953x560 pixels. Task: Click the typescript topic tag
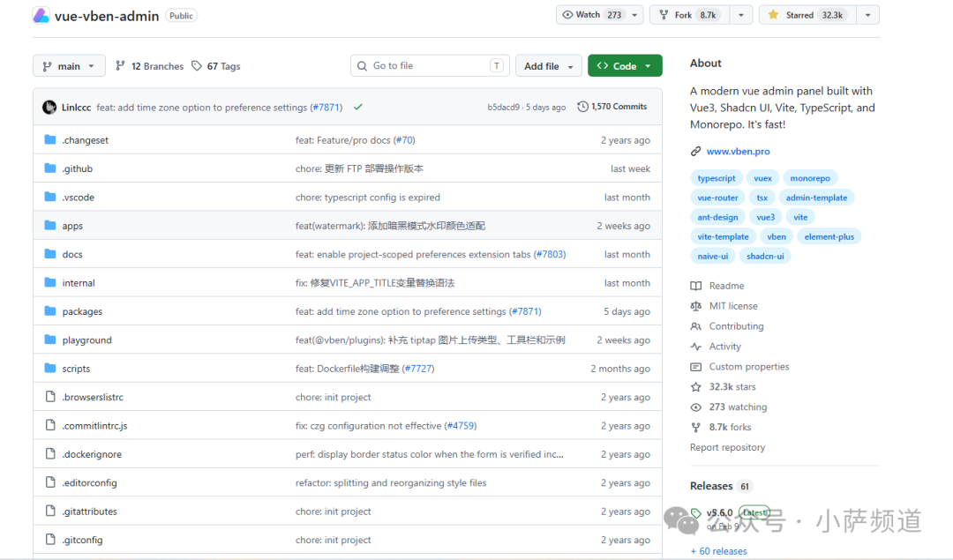click(x=716, y=178)
